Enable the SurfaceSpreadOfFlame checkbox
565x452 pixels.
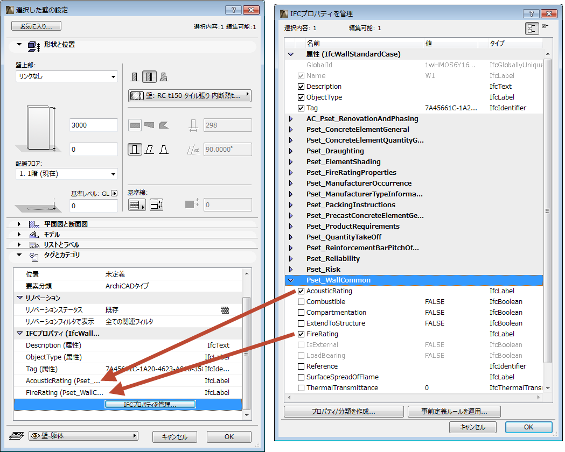click(x=301, y=377)
